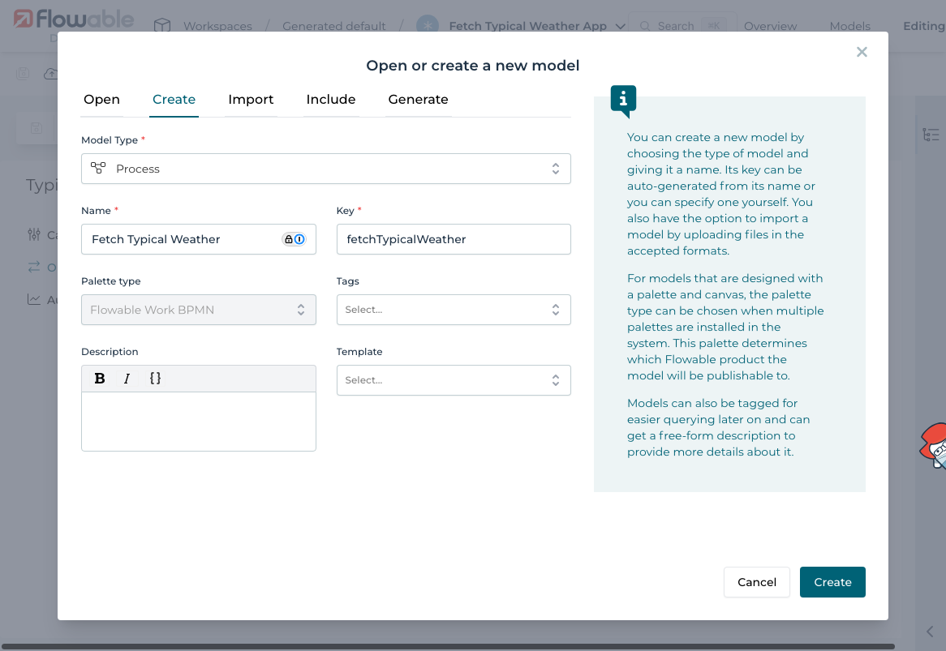
Task: Click the Workspaces box icon in the breadcrumb
Action: coord(161,25)
